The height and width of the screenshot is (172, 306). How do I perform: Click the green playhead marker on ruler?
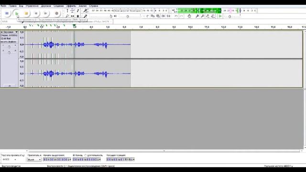(75, 25)
